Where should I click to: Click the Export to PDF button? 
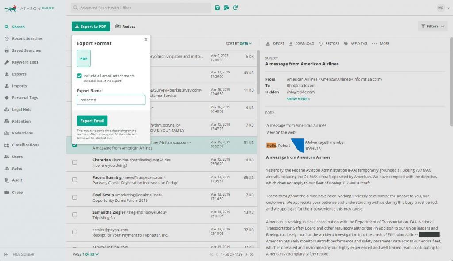[91, 26]
